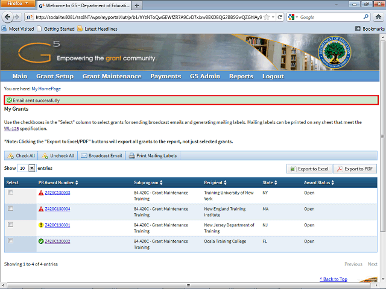Click the Previous pagination link
Screen dimensions: 386x289
pyautogui.click(x=353, y=264)
